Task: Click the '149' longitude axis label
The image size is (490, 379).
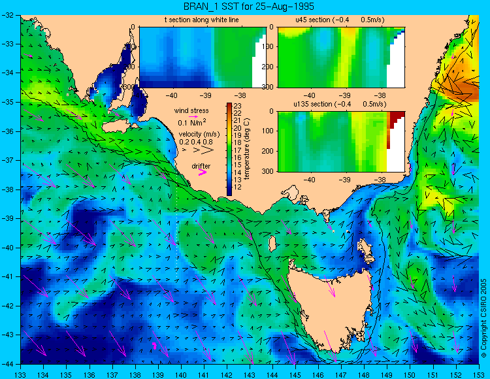Action: 387,374
